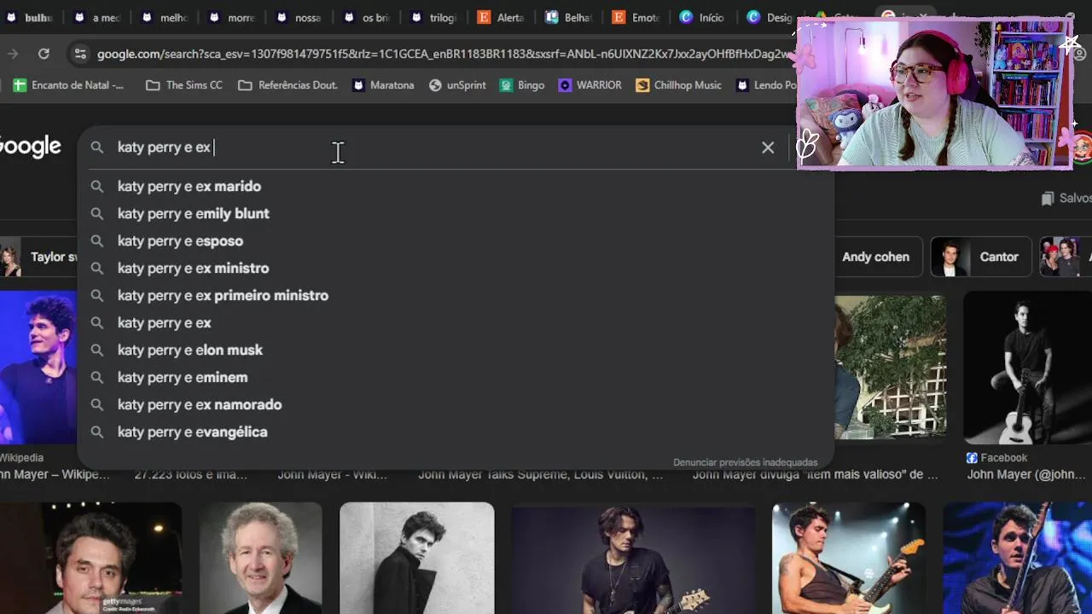Reload the page with the refresh icon
The image size is (1092, 614).
pos(44,54)
